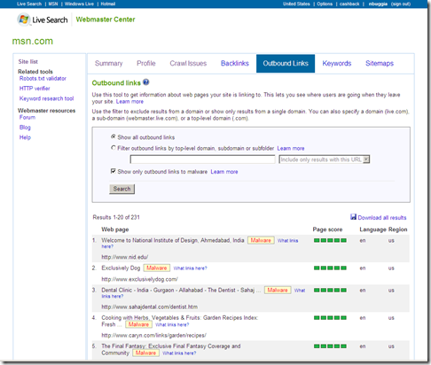Open Hotmail from the top bar
Image resolution: width=431 pixels, height=365 pixels.
click(108, 4)
